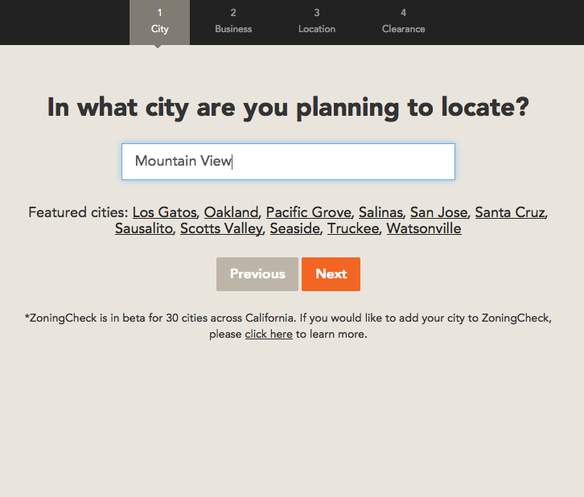
Task: Choose Salinas featured city link
Action: 380,212
